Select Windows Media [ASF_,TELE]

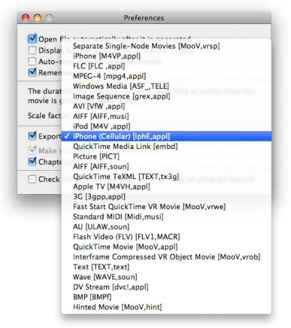coord(166,86)
